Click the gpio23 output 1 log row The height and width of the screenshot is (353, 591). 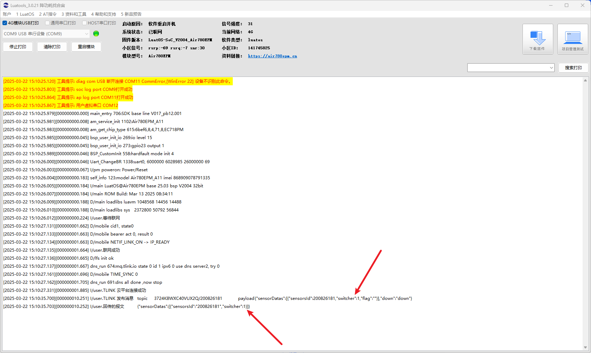[84, 146]
